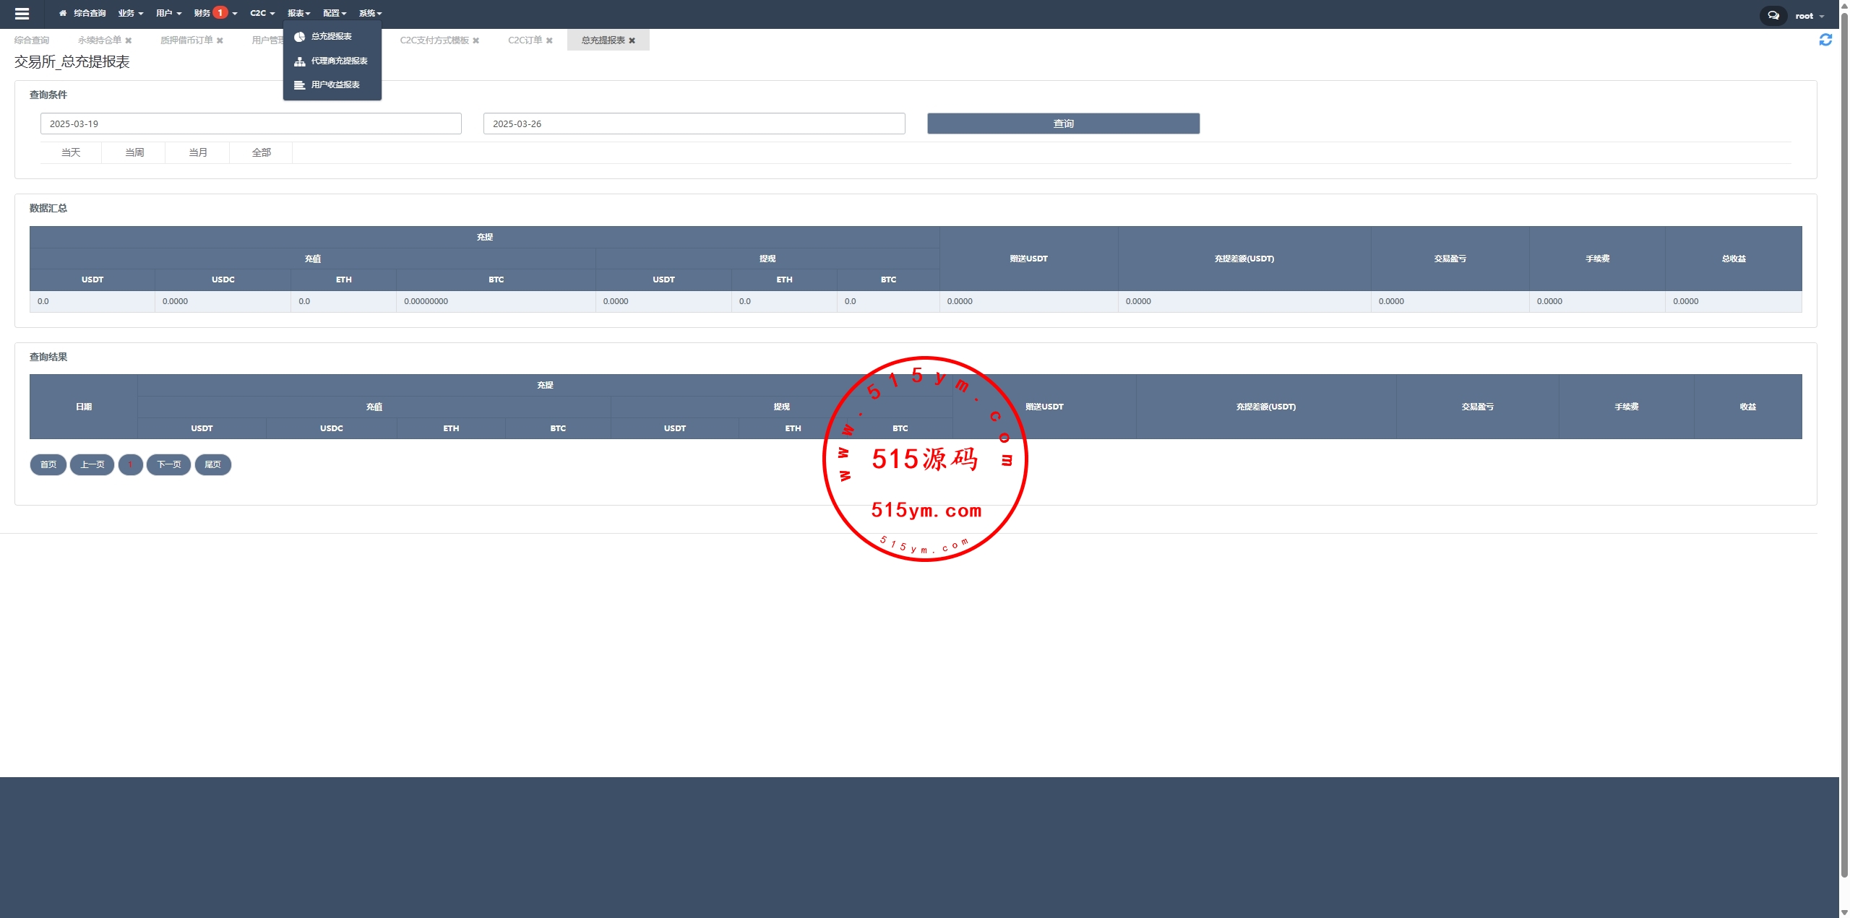Close the C2C订单 tab with its X
Image resolution: width=1850 pixels, height=918 pixels.
pos(549,40)
